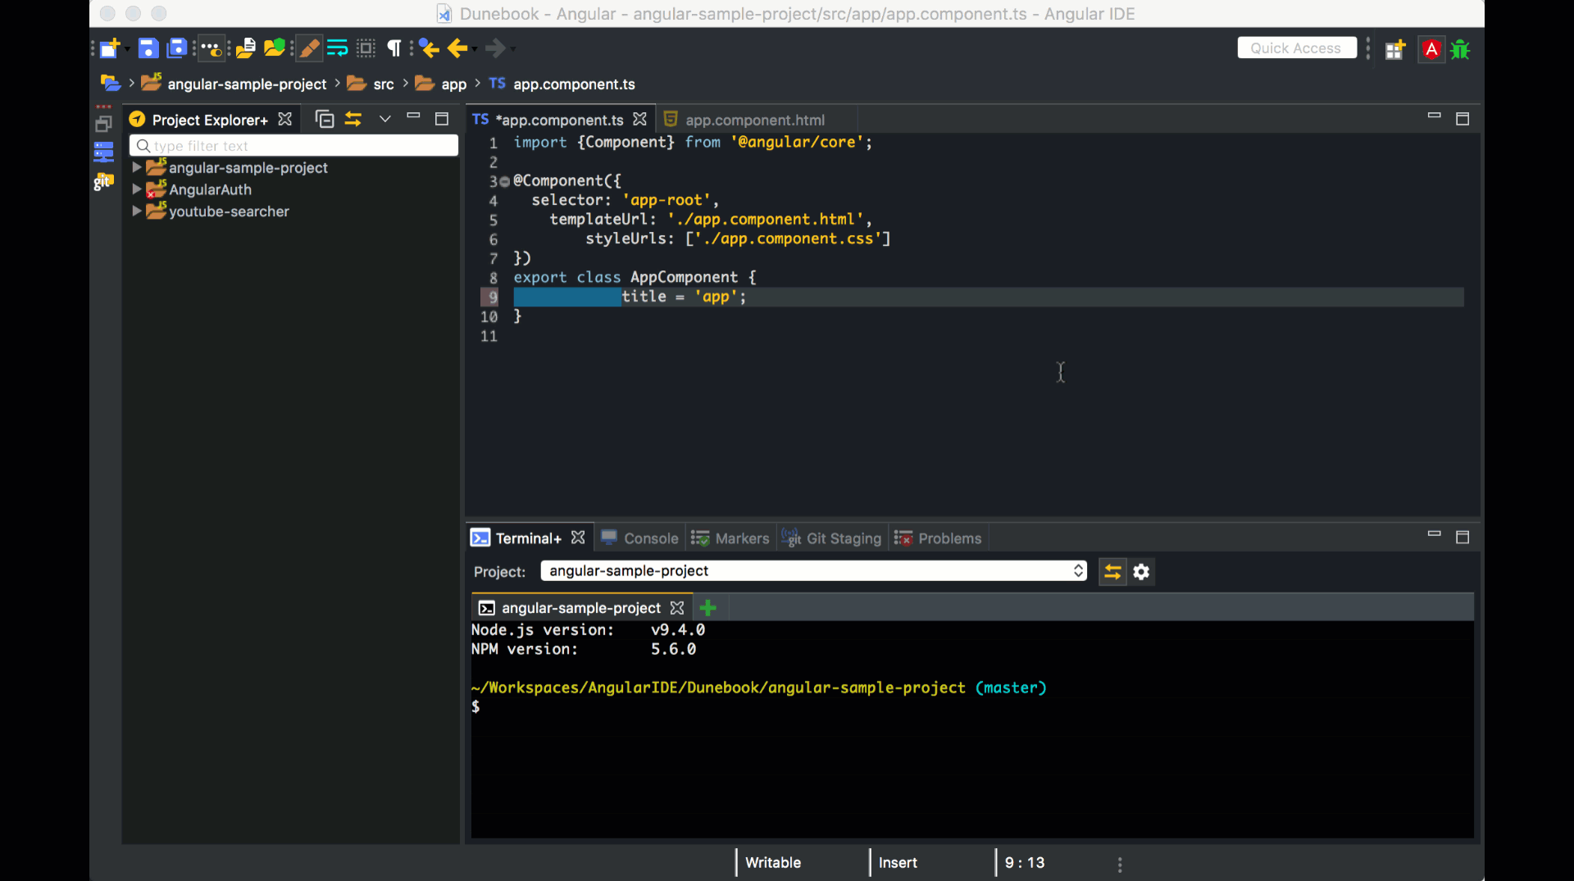This screenshot has width=1574, height=881.
Task: Select the angular-sample-project terminal tab
Action: (580, 608)
